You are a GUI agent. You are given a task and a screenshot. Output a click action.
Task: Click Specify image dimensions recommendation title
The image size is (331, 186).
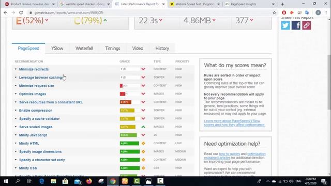pos(40,151)
